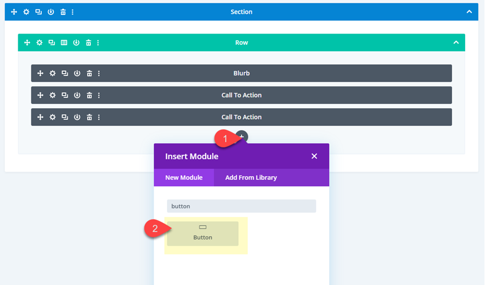Delete the Row with trash icon
This screenshot has height=285, width=485.
click(89, 42)
